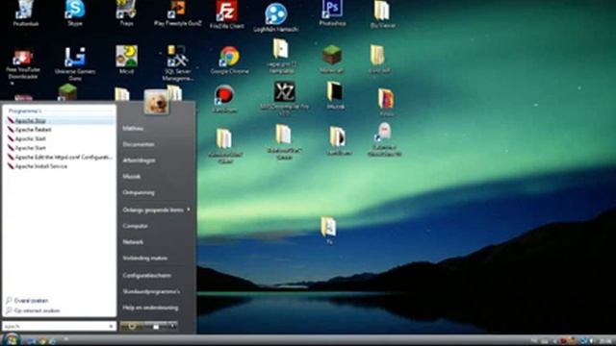Click the Programma's results group header
This screenshot has width=616, height=346.
click(25, 111)
